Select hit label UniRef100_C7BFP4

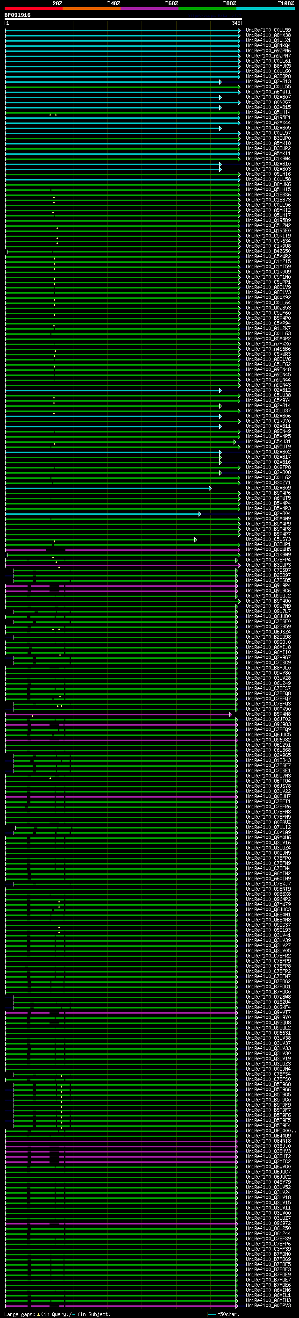pyautogui.click(x=268, y=560)
